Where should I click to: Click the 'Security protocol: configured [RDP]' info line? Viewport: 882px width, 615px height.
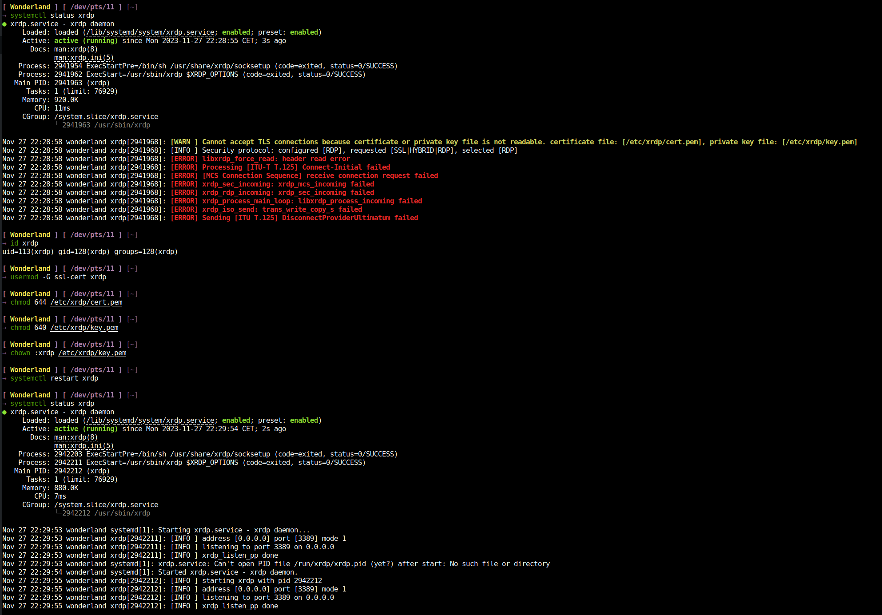[360, 151]
